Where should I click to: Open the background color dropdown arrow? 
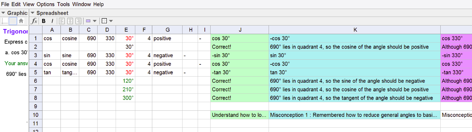pos(95,21)
